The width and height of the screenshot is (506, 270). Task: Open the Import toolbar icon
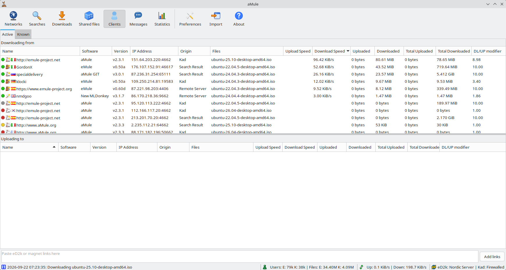pos(216,16)
